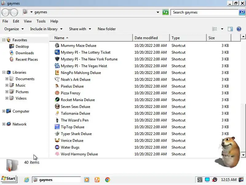The image size is (246, 185).
Task: Click the Mystery PI New York Fortune icon
Action: click(57, 59)
